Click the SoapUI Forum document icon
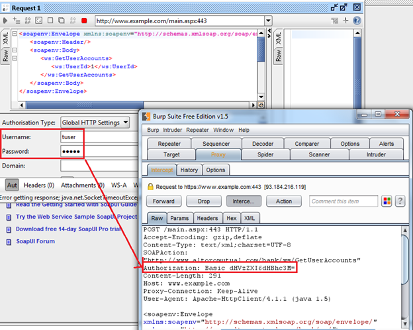Image resolution: width=413 pixels, height=330 pixels. [x=7, y=241]
